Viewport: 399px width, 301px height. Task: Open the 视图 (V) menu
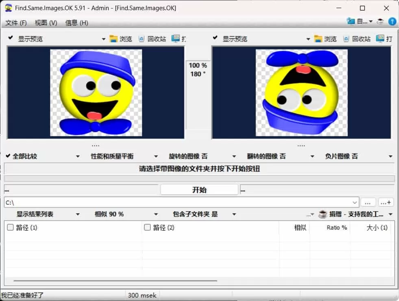pyautogui.click(x=46, y=23)
